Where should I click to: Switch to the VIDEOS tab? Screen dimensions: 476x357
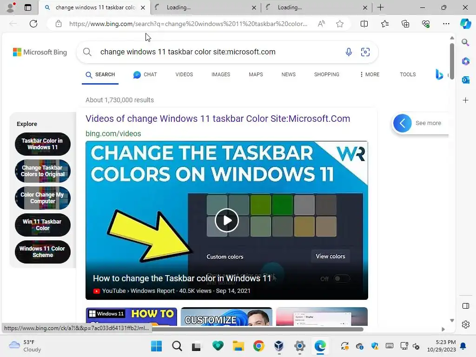pos(184,75)
